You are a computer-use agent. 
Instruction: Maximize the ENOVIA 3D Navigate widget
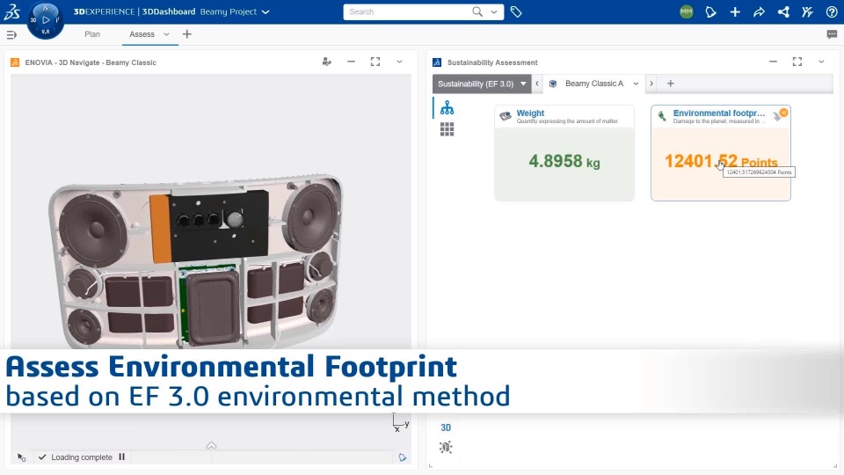click(x=375, y=62)
